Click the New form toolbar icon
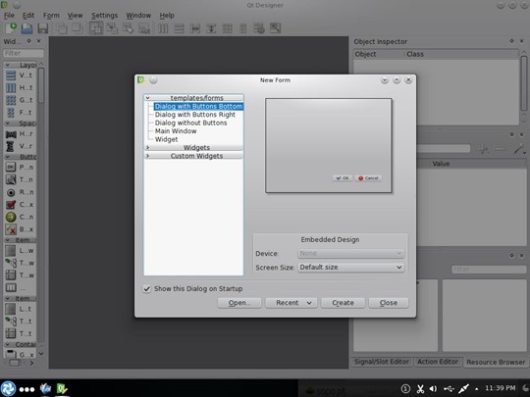Screen dimensions: 530x397 (x=11, y=28)
